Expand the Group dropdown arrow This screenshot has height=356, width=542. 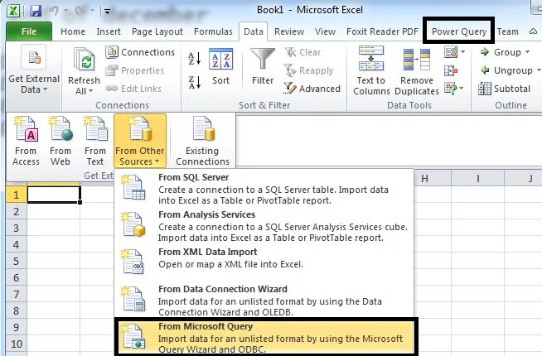[527, 52]
